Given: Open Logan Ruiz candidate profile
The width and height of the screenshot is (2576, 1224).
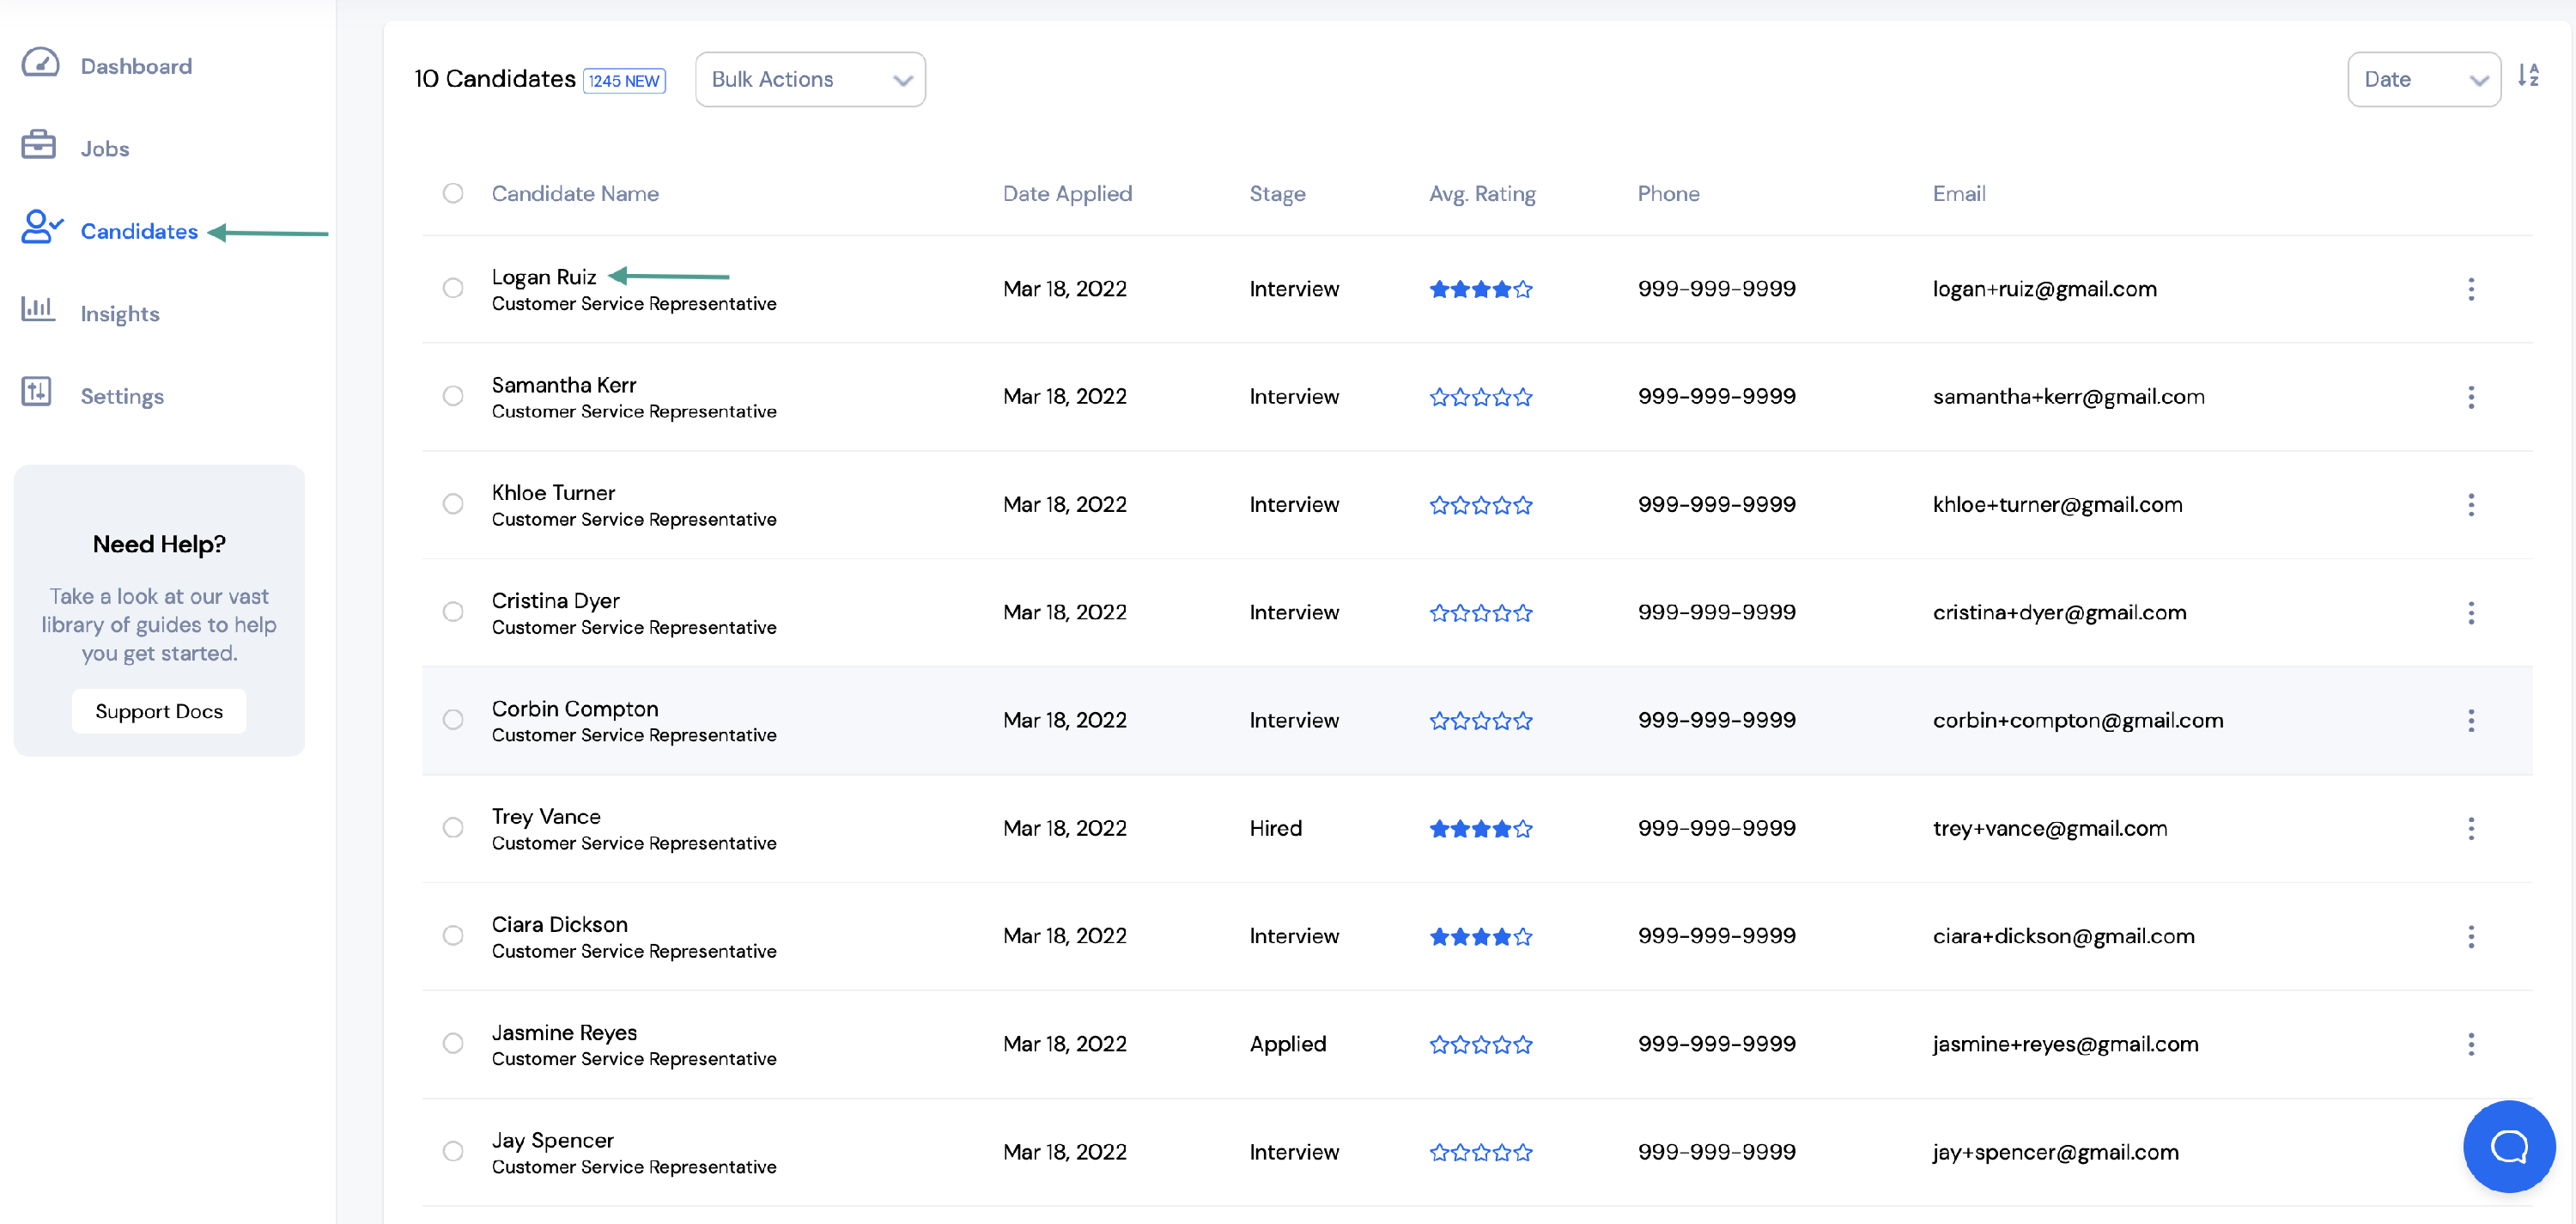Looking at the screenshot, I should click(544, 277).
